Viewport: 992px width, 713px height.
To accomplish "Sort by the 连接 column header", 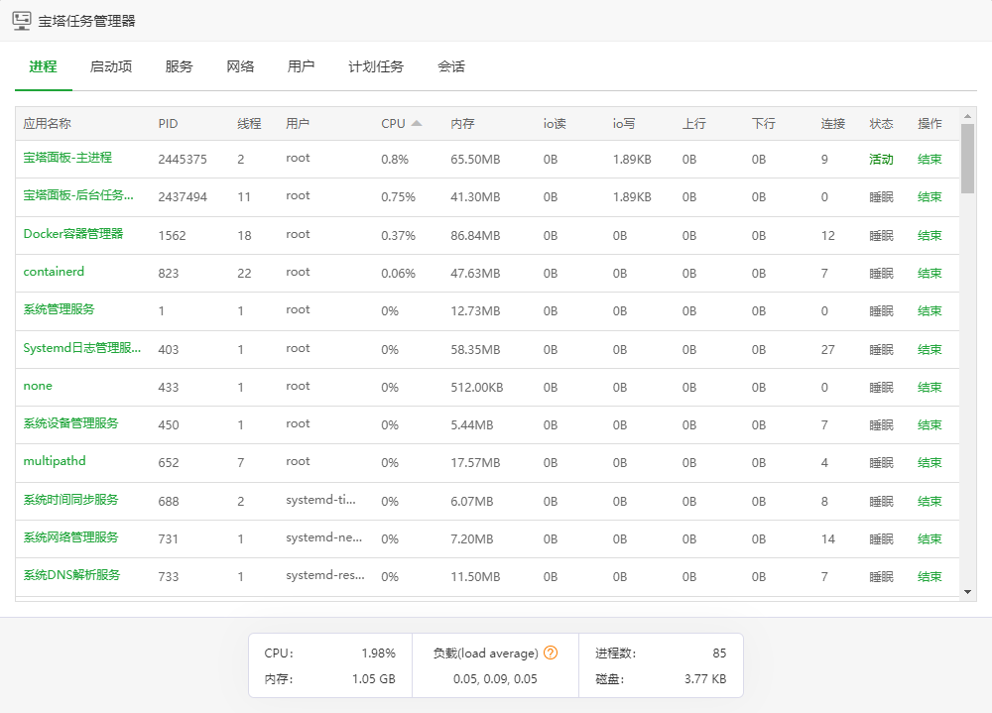I will click(833, 123).
